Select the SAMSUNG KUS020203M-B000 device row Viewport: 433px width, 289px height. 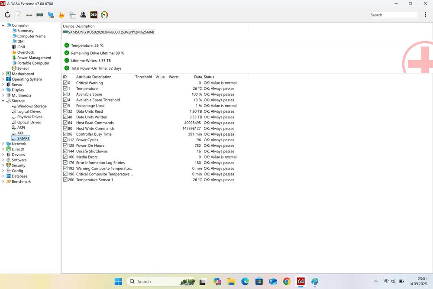click(109, 32)
